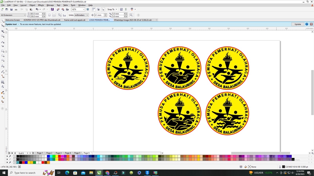Screen dimensions: 314x176
Task: Choose the Polygon star tool
Action: tap(3, 60)
